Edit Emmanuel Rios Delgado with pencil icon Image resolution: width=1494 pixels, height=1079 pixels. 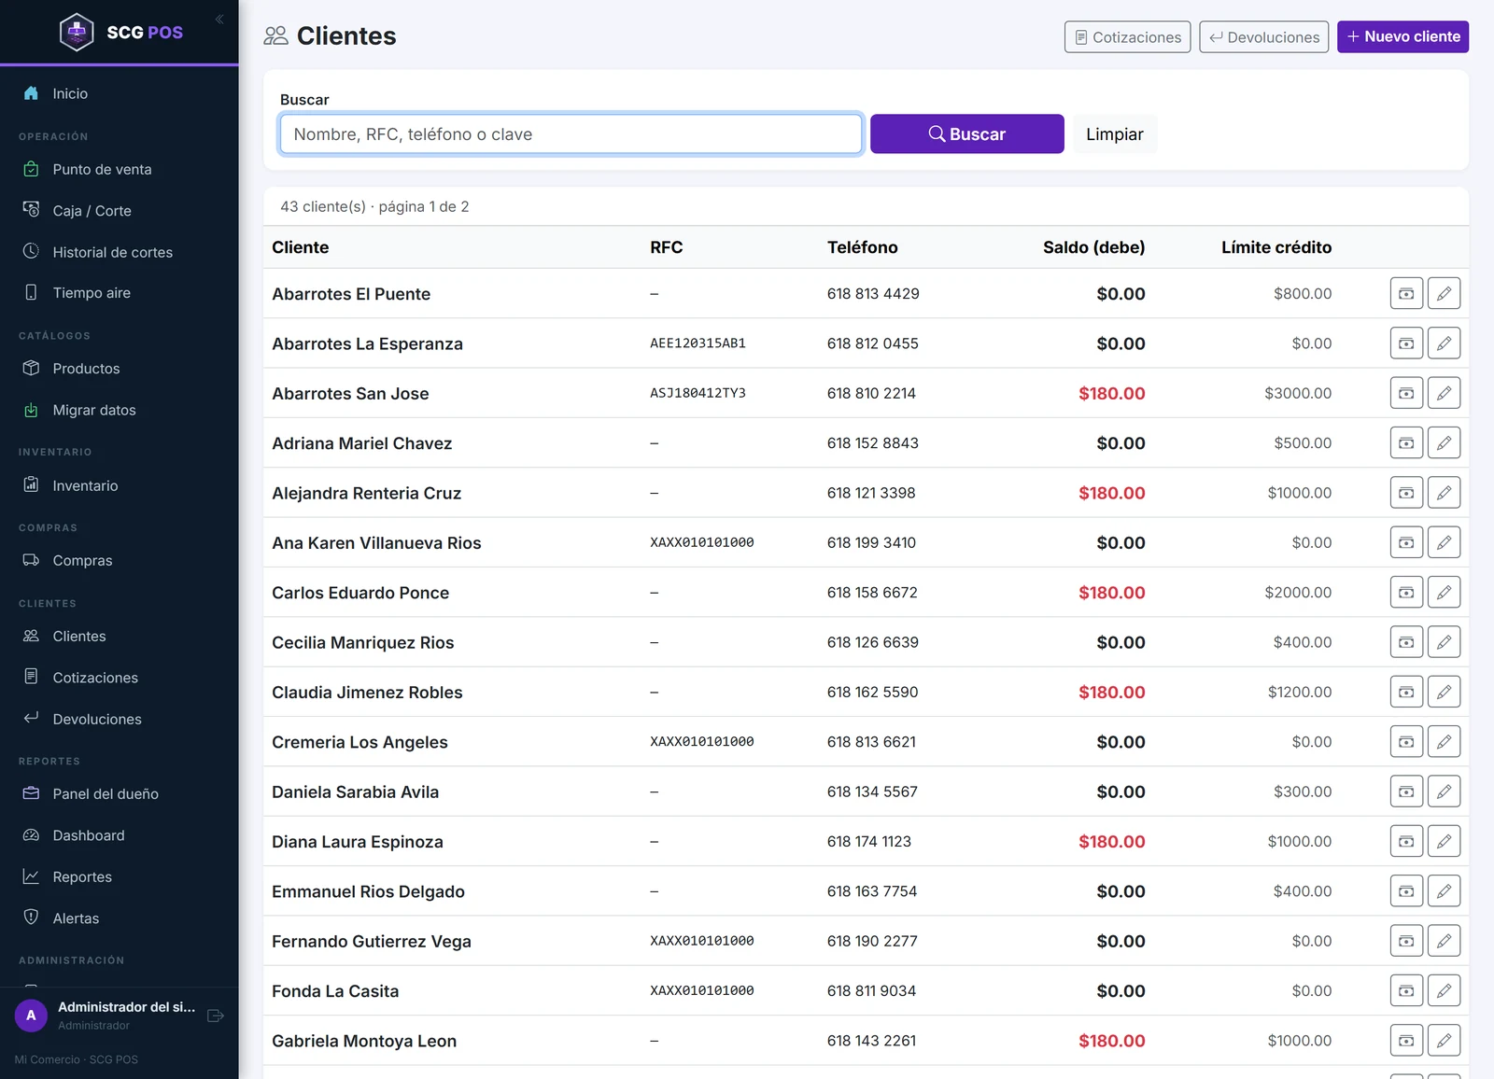[1444, 891]
